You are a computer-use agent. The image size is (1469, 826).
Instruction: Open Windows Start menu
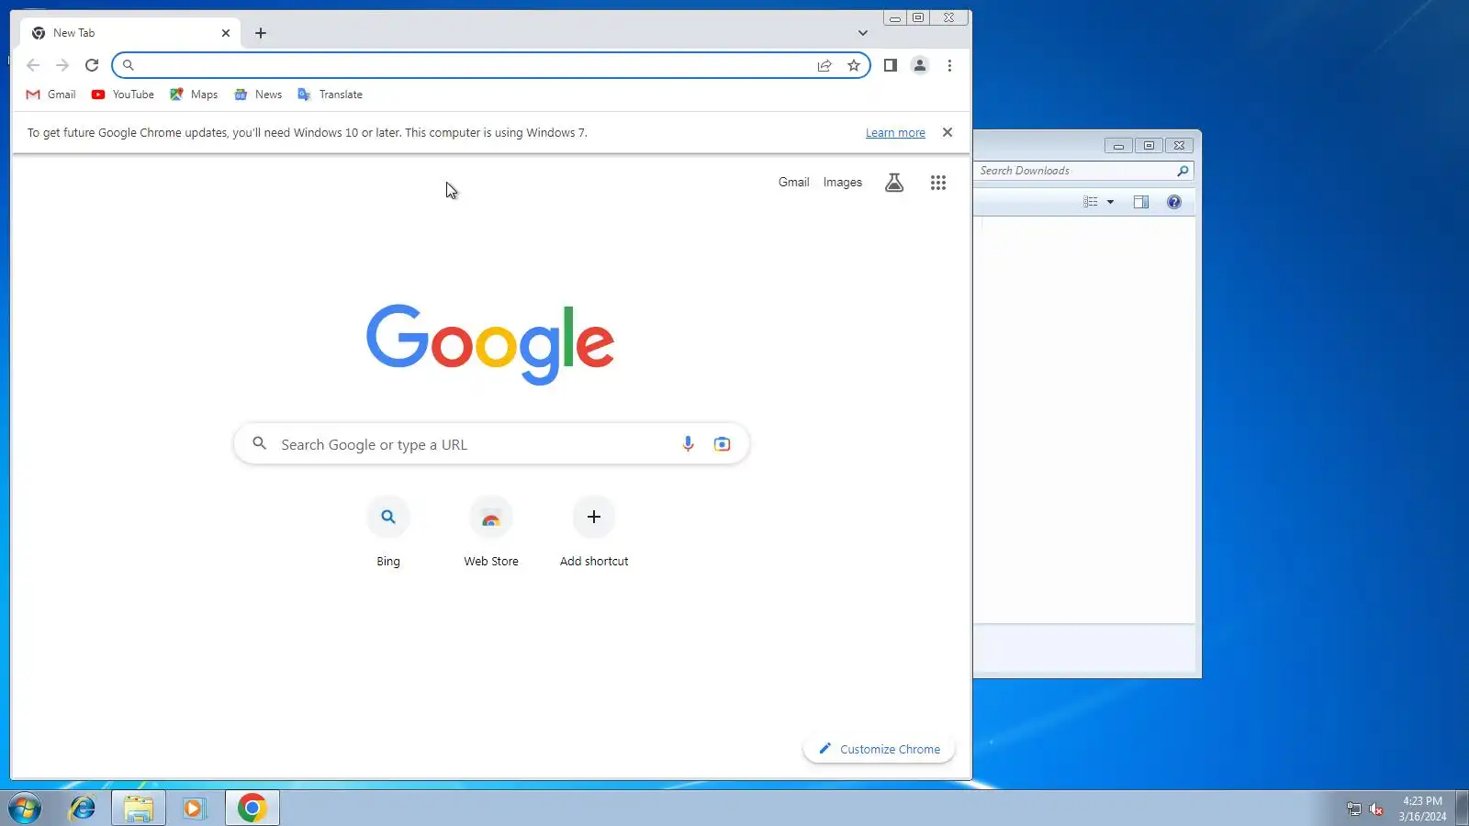tap(25, 809)
